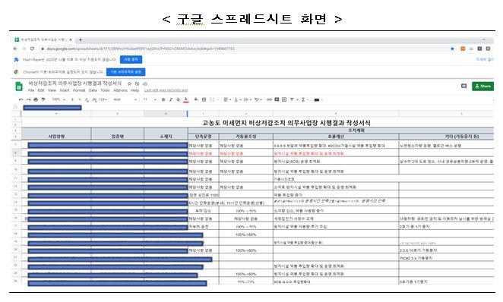Click the Redo icon in Sheets toolbar
Image resolution: width=503 pixels, height=302 pixels.
[x=28, y=99]
